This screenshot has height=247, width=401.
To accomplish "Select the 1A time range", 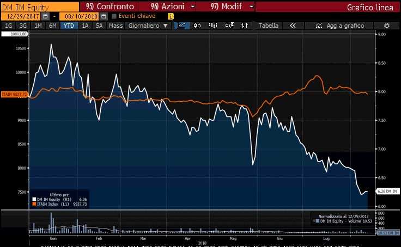I will click(85, 26).
